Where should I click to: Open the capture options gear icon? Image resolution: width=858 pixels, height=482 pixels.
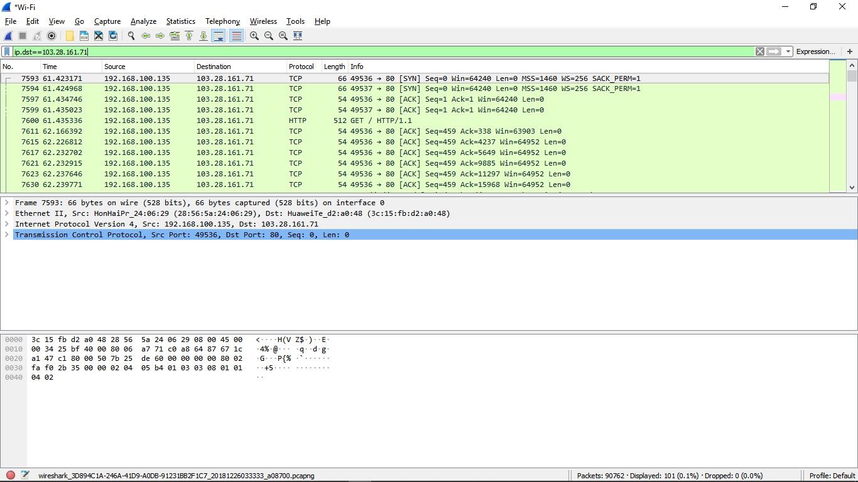point(51,36)
